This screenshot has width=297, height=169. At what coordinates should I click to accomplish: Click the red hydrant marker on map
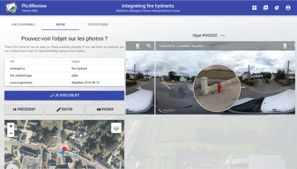pyautogui.click(x=64, y=149)
